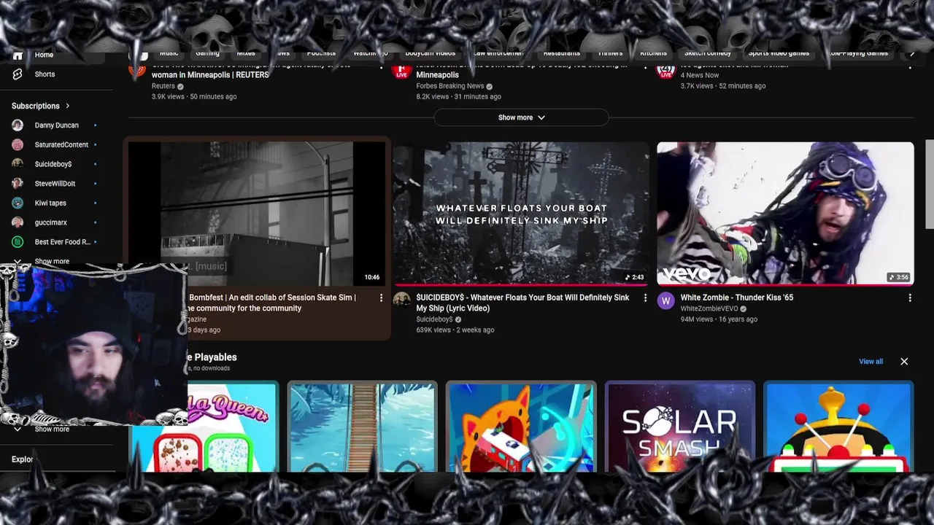The width and height of the screenshot is (934, 525).
Task: Open options menu for Thunder Kiss '65
Action: pyautogui.click(x=910, y=297)
